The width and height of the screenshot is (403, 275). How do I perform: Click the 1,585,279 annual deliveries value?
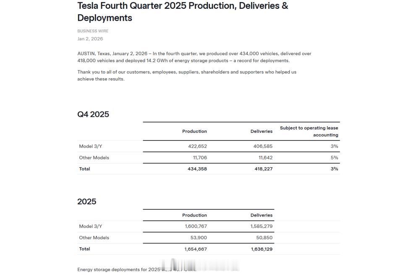coord(261,226)
